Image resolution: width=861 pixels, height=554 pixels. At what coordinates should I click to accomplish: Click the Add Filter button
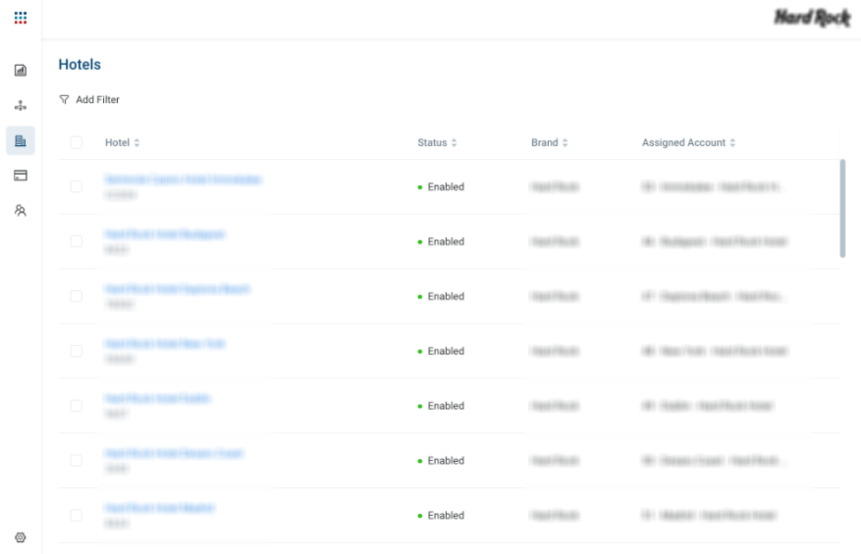click(90, 100)
